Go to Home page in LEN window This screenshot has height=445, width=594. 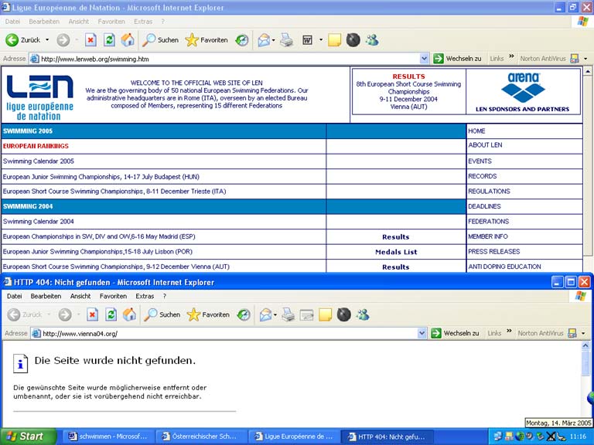click(128, 39)
